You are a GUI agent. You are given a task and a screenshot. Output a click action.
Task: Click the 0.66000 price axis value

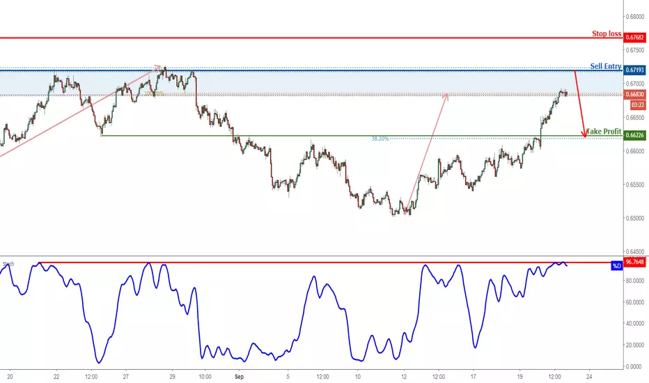(635, 151)
